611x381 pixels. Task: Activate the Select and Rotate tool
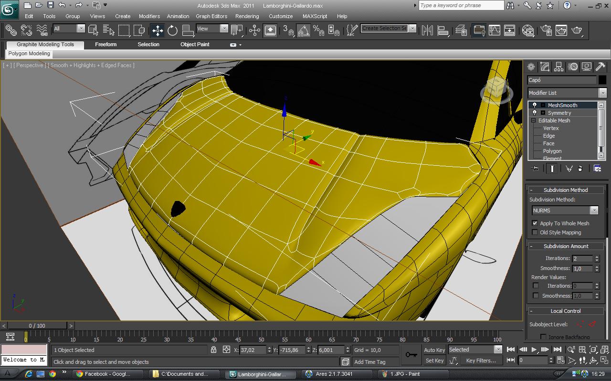(173, 30)
